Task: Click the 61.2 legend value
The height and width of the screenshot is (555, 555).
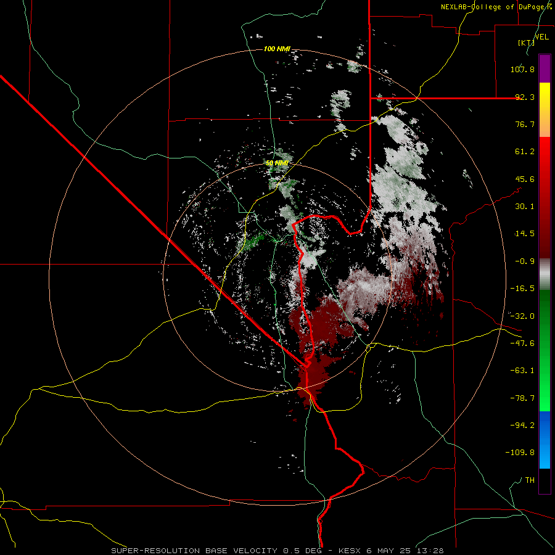Action: tap(525, 152)
